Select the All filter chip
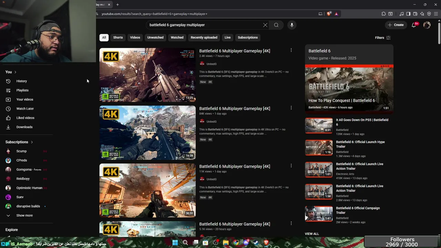This screenshot has height=248, width=441. (104, 37)
